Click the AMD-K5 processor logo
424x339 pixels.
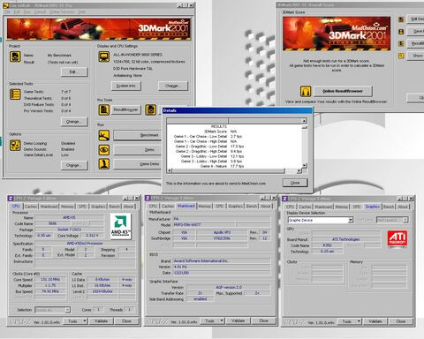pyautogui.click(x=120, y=226)
